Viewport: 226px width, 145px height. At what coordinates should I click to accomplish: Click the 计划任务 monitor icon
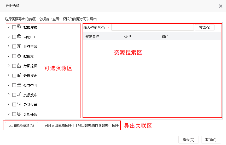point(19,114)
